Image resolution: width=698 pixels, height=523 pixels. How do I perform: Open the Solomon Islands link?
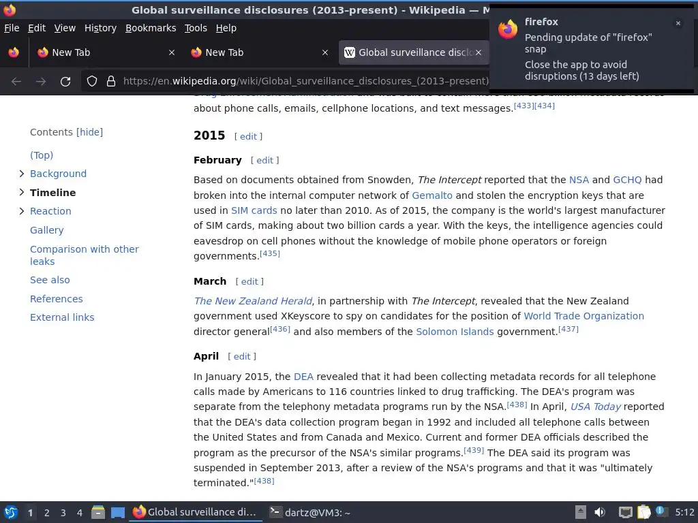[455, 332]
